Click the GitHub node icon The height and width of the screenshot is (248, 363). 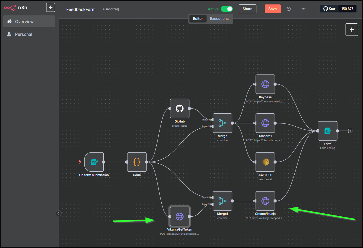tap(179, 108)
